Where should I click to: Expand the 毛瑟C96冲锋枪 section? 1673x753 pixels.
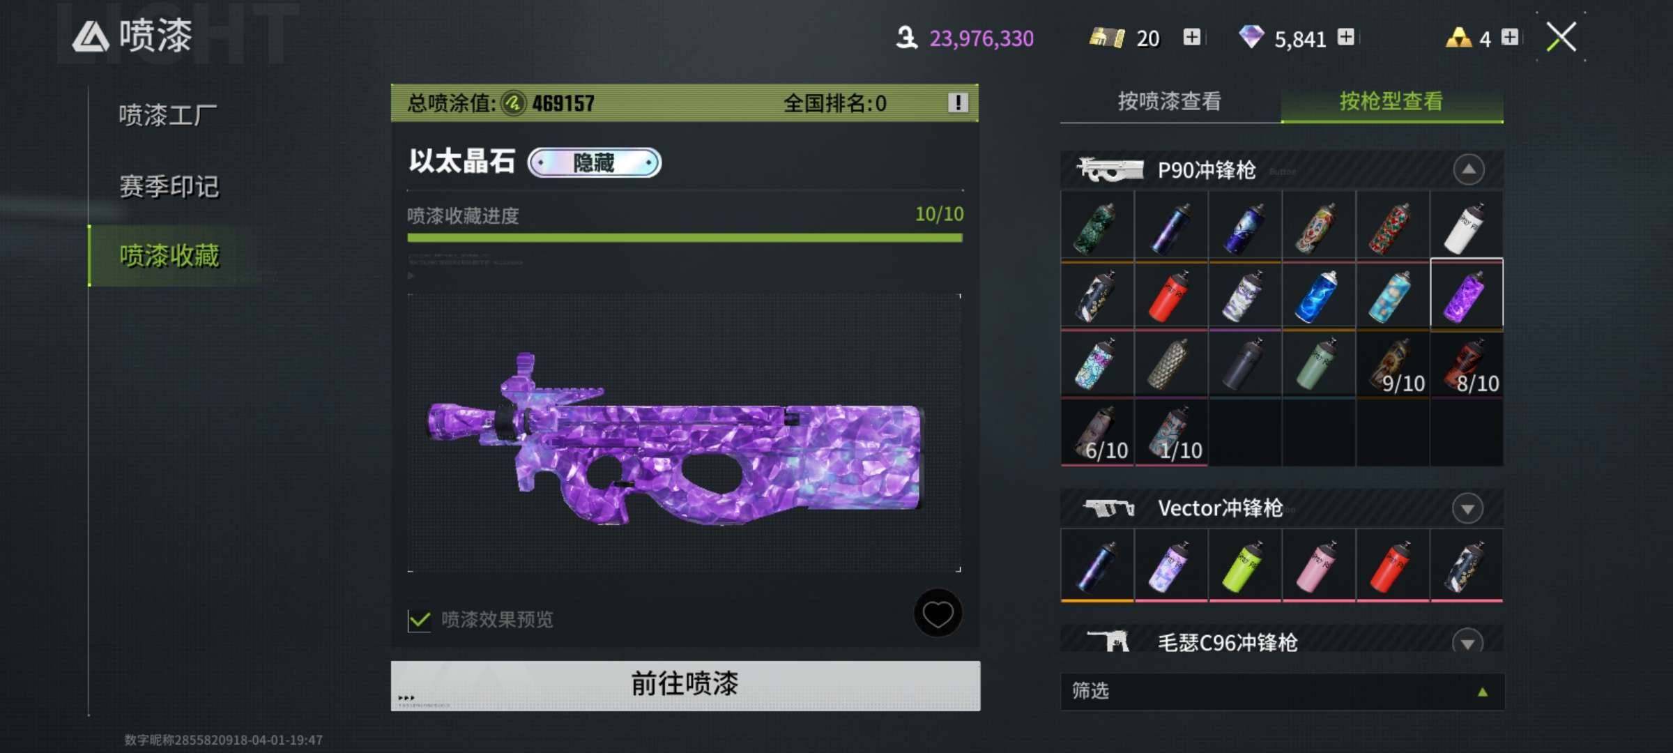pos(1468,641)
